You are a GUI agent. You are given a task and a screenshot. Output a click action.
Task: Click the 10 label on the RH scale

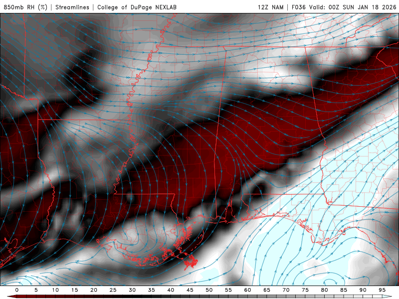coord(55,290)
